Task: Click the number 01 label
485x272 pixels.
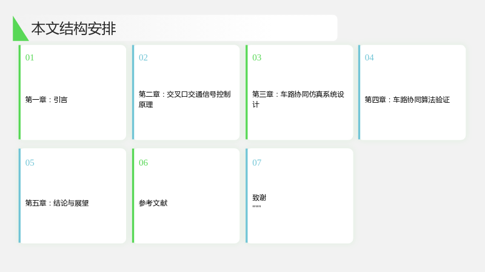Action: 30,57
